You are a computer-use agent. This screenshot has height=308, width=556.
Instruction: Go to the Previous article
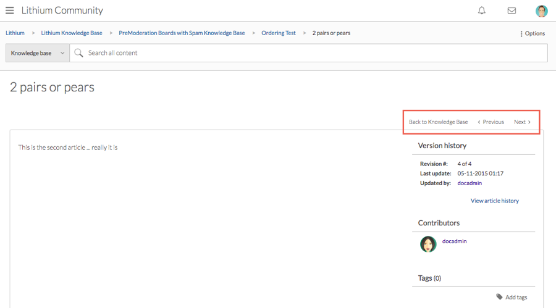491,122
